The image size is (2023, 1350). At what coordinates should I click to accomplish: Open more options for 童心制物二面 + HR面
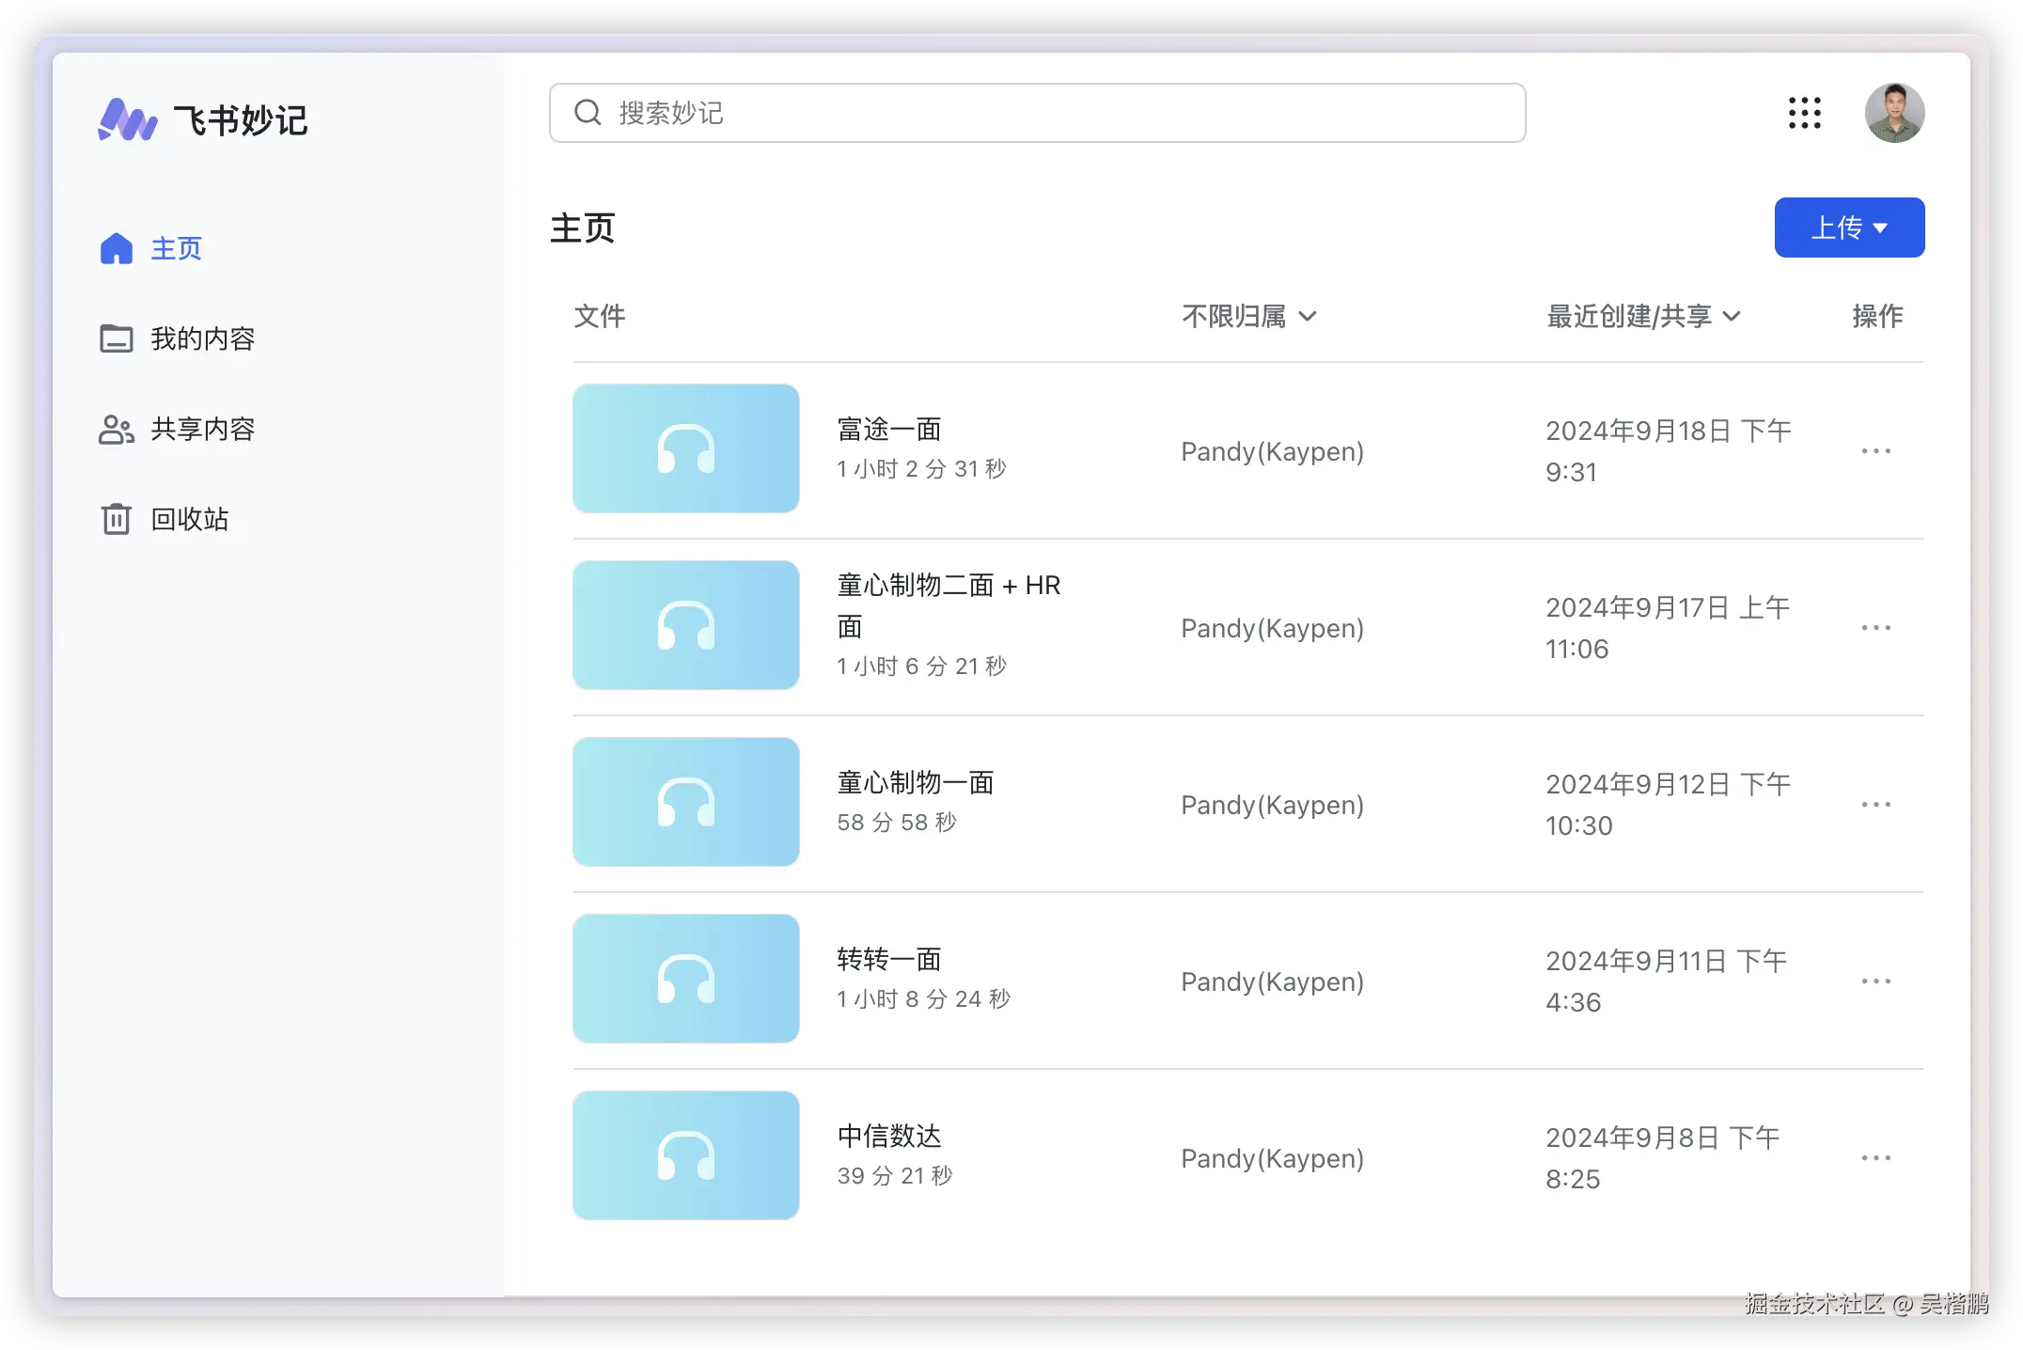pos(1875,628)
